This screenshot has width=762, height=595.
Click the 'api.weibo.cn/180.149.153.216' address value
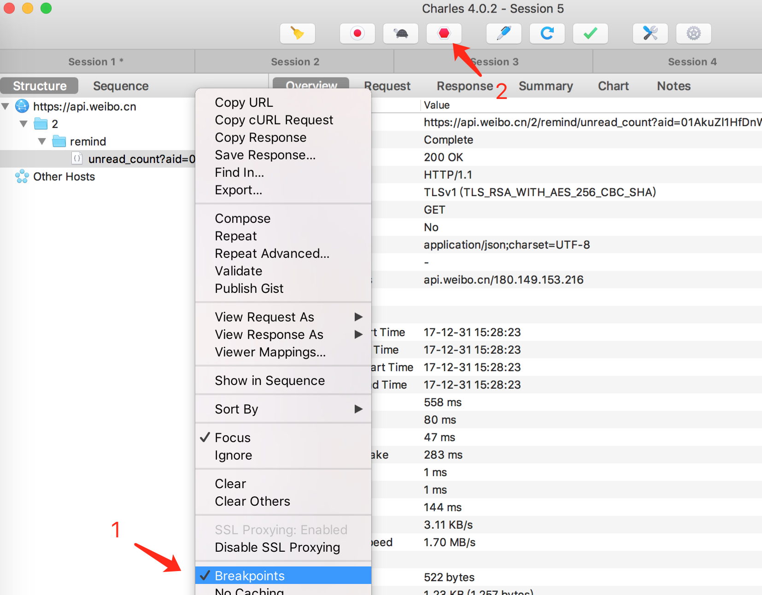click(504, 280)
